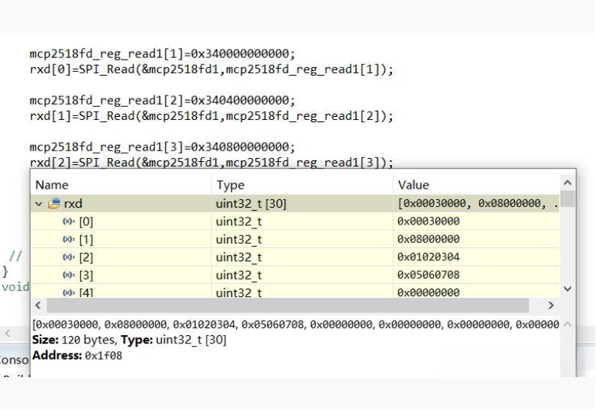This screenshot has width=596, height=410.
Task: Click the variable icon beside element [2]
Action: pyautogui.click(x=67, y=257)
